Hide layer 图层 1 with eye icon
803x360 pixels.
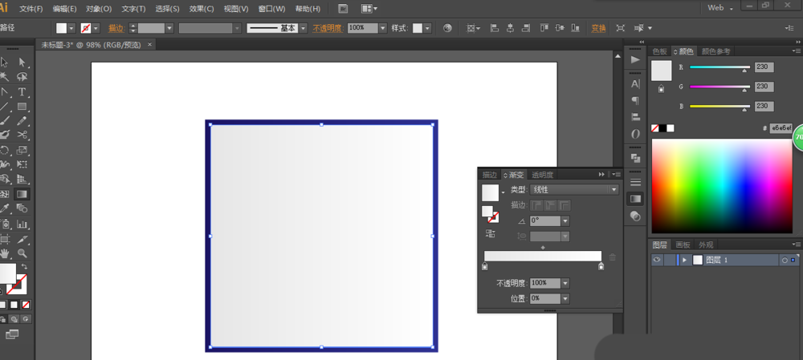tap(657, 260)
